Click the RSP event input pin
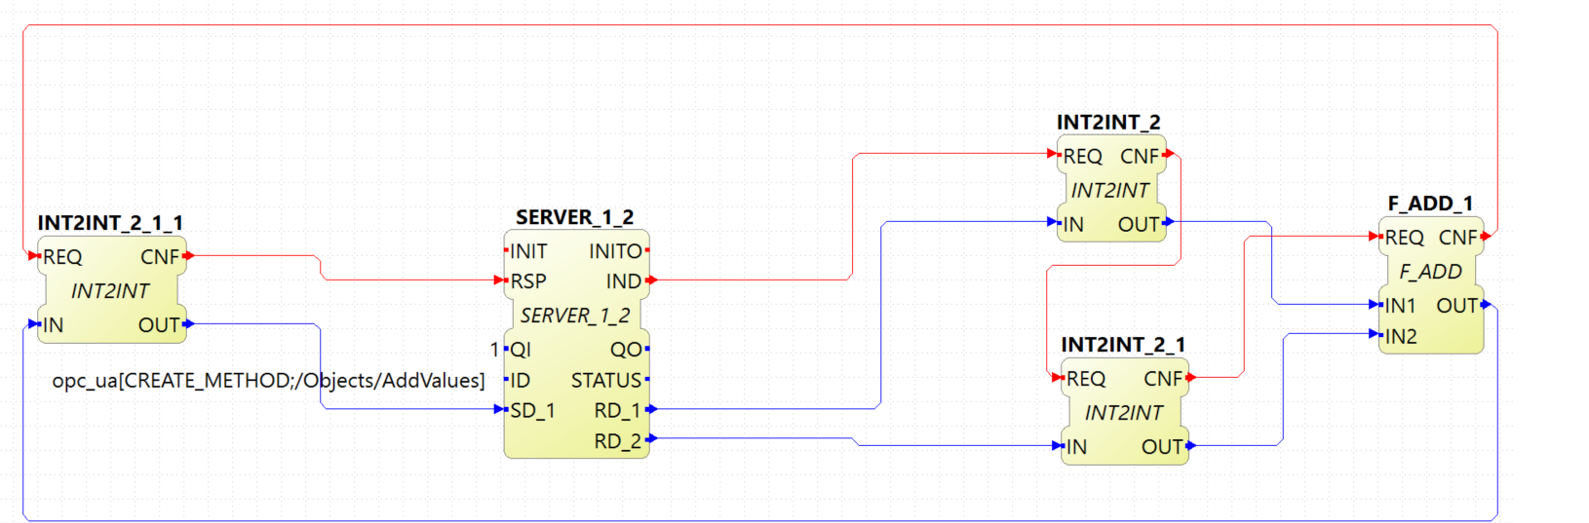Viewport: 1589px width, 523px height. (527, 281)
